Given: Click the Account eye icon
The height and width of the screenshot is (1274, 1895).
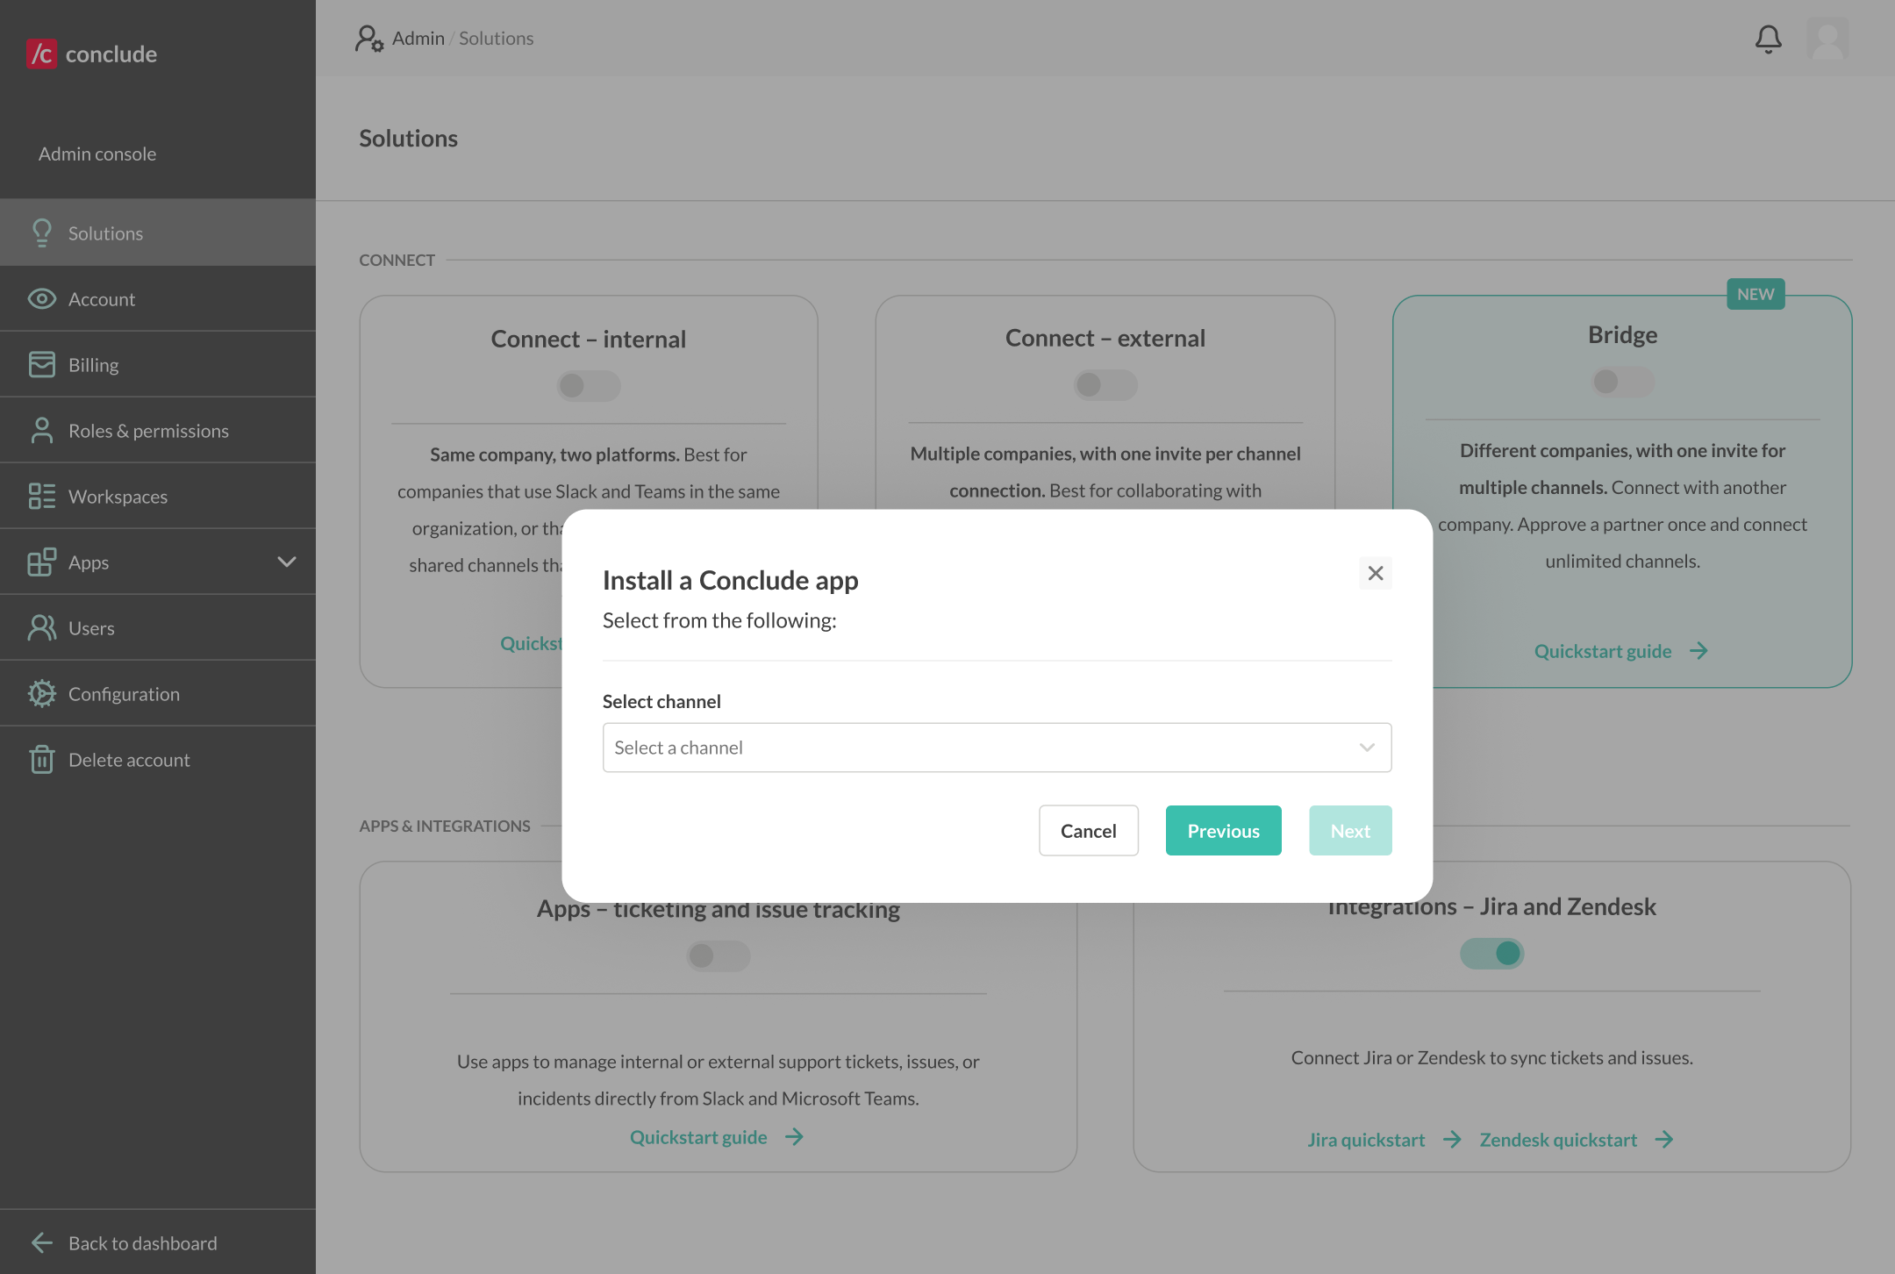Looking at the screenshot, I should (x=41, y=298).
